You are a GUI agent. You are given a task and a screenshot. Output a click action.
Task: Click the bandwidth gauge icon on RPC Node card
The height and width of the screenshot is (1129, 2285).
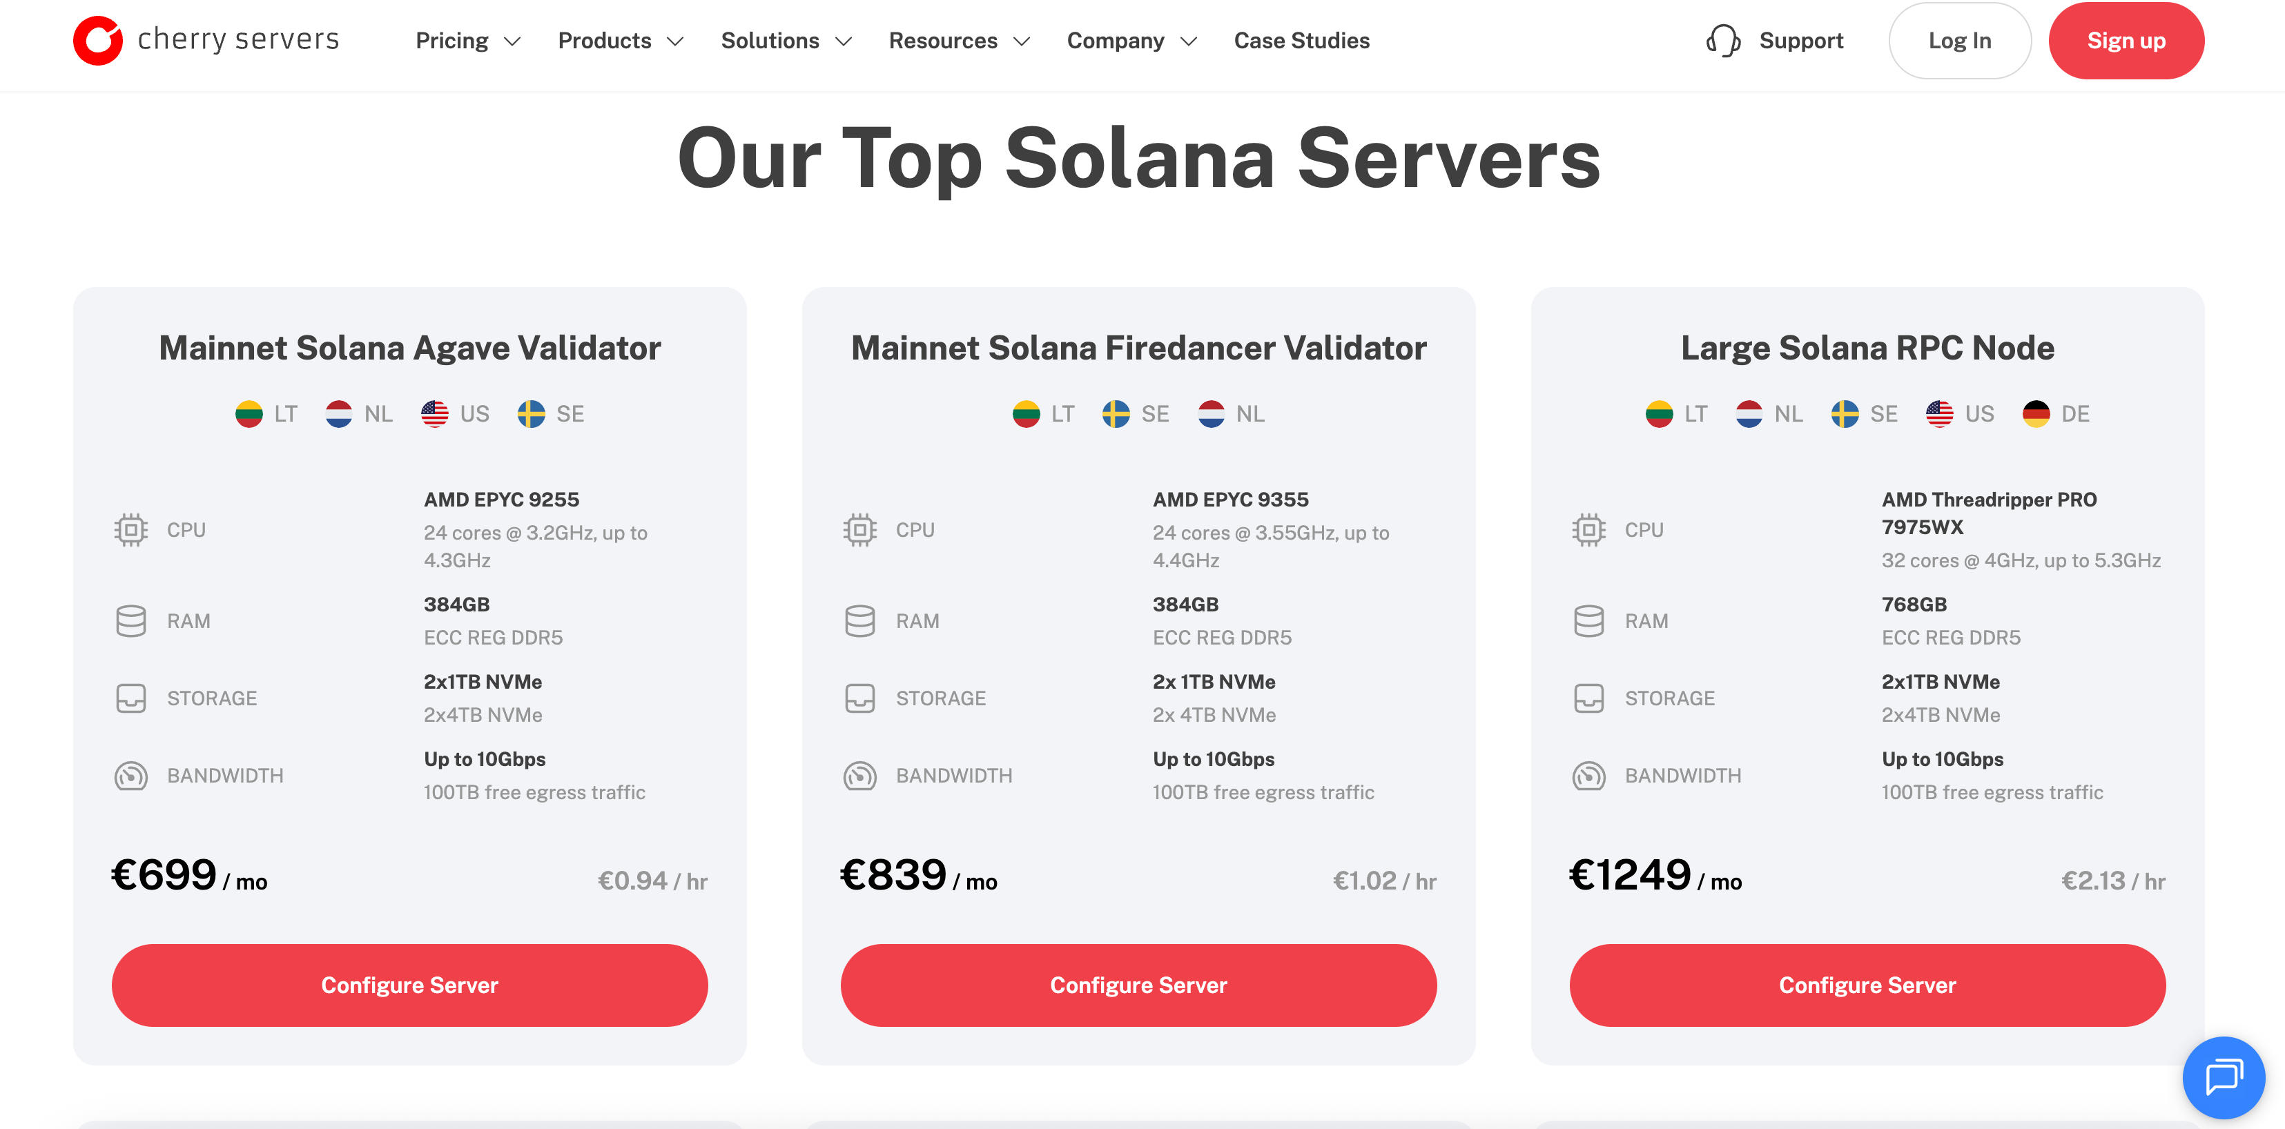(x=1588, y=776)
